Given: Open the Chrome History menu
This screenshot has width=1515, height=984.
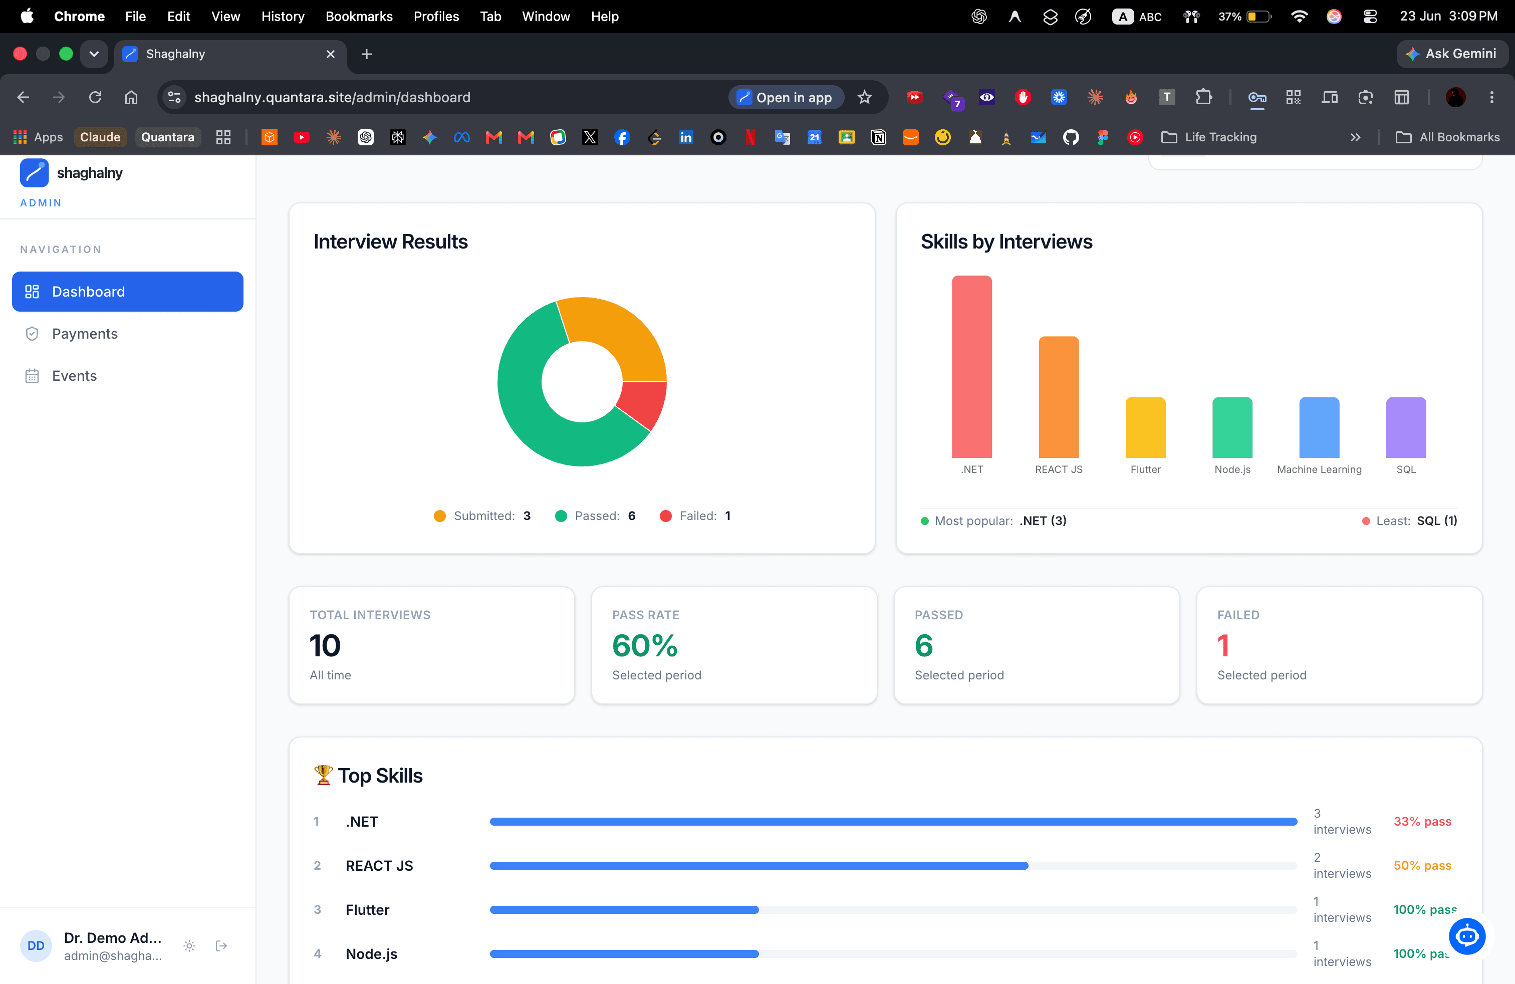Looking at the screenshot, I should (283, 17).
